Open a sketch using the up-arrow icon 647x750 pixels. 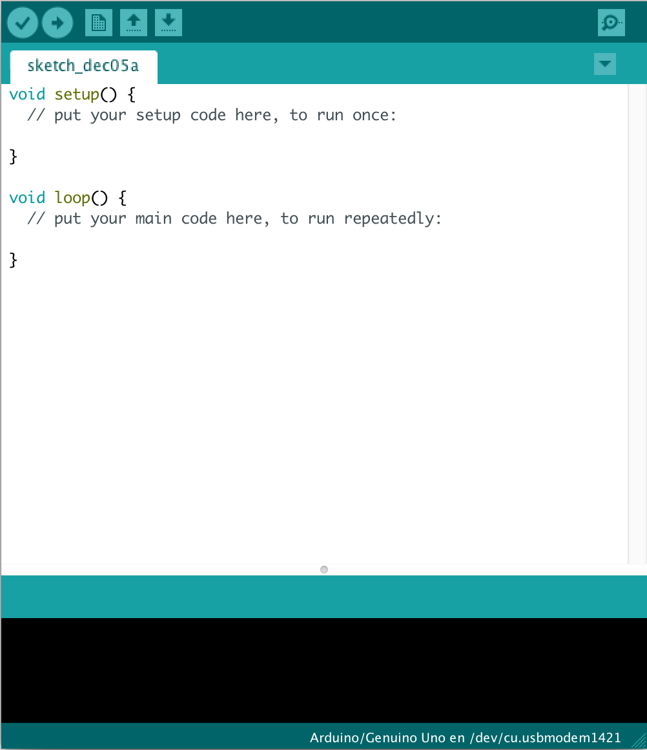[133, 23]
